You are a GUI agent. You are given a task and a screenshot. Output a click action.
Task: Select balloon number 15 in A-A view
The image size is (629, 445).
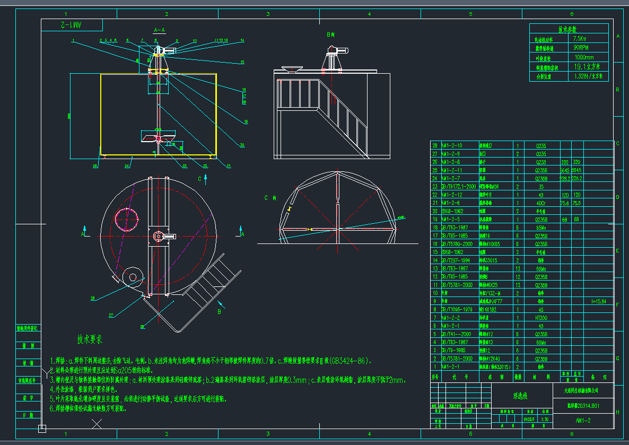pyautogui.click(x=242, y=62)
